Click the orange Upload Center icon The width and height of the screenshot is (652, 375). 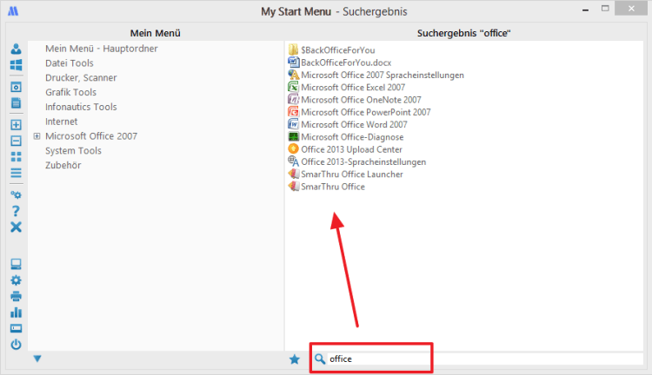pos(293,148)
